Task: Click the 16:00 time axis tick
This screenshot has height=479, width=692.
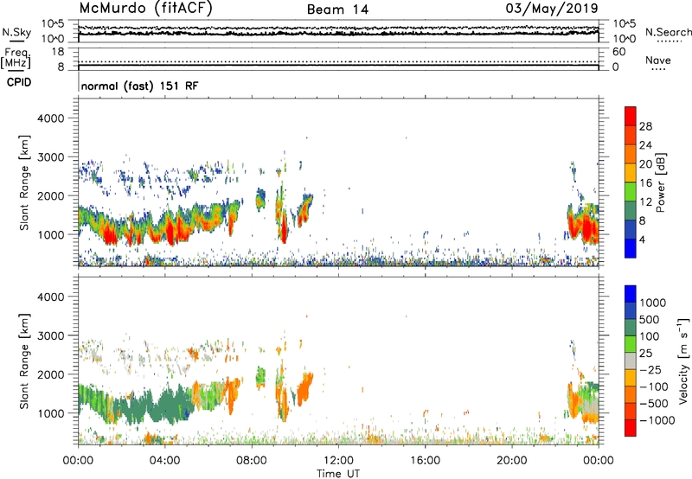Action: pyautogui.click(x=425, y=461)
